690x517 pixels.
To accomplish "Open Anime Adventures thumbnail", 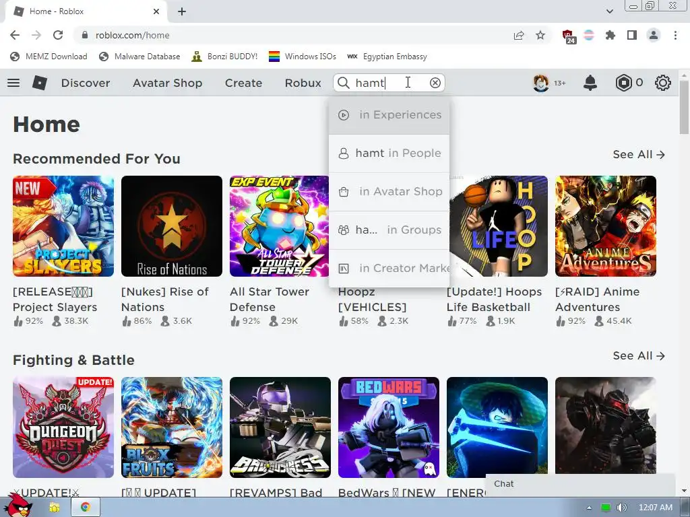I will coord(606,226).
